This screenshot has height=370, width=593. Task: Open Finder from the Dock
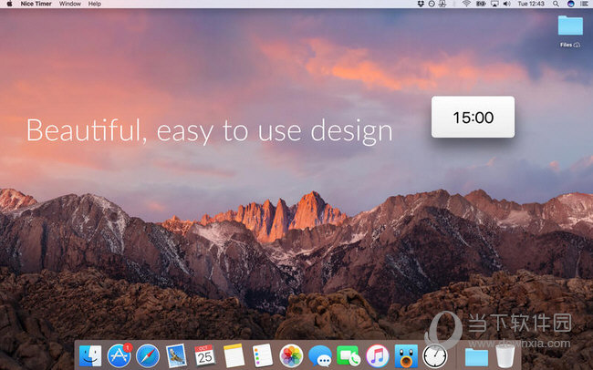pos(90,356)
